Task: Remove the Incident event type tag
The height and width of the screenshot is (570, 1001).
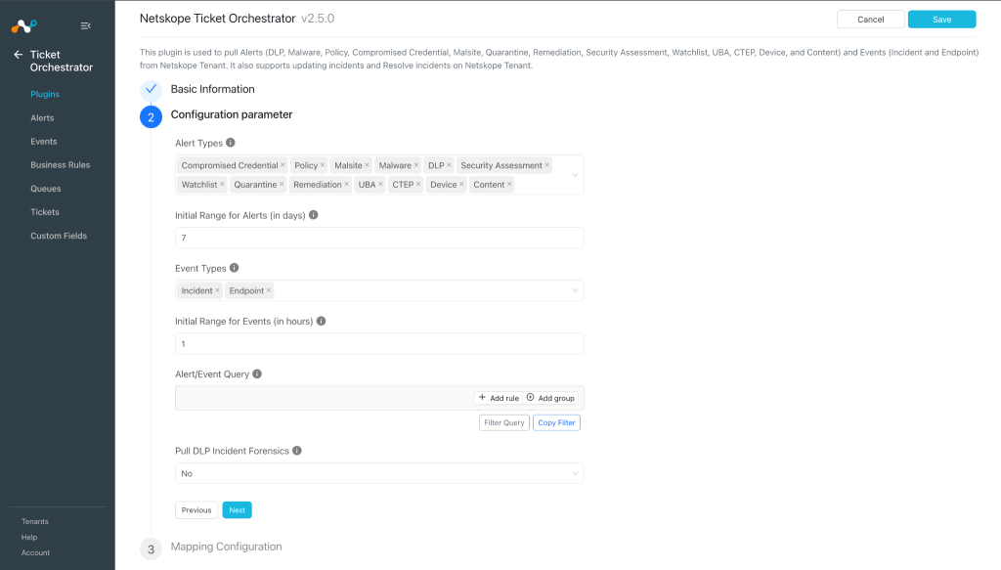Action: (x=218, y=290)
